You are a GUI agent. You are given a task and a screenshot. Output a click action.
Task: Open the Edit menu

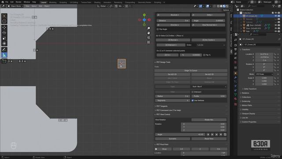pos(12,2)
